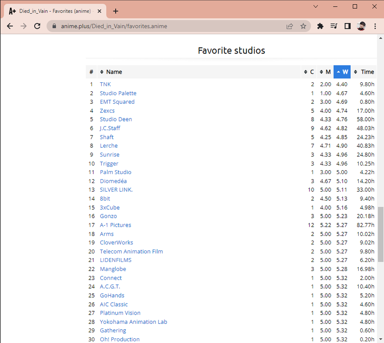384x343 pixels.
Task: Open the Sunrise studio link
Action: coord(109,155)
